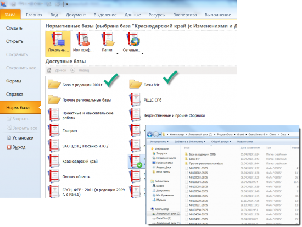Select the Краснодарский край base icon
This screenshot has width=302, height=227.
click(54, 161)
